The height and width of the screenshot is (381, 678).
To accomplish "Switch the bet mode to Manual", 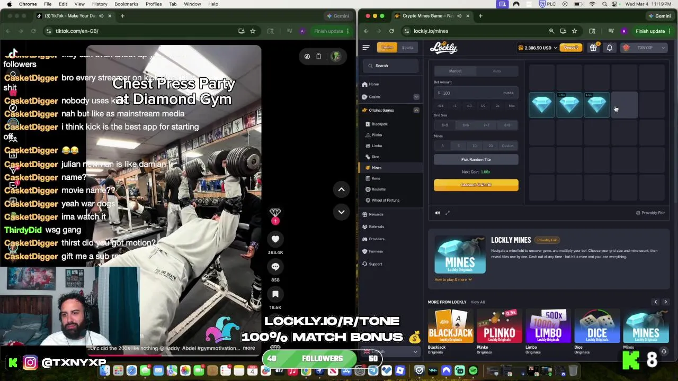I will (x=455, y=71).
